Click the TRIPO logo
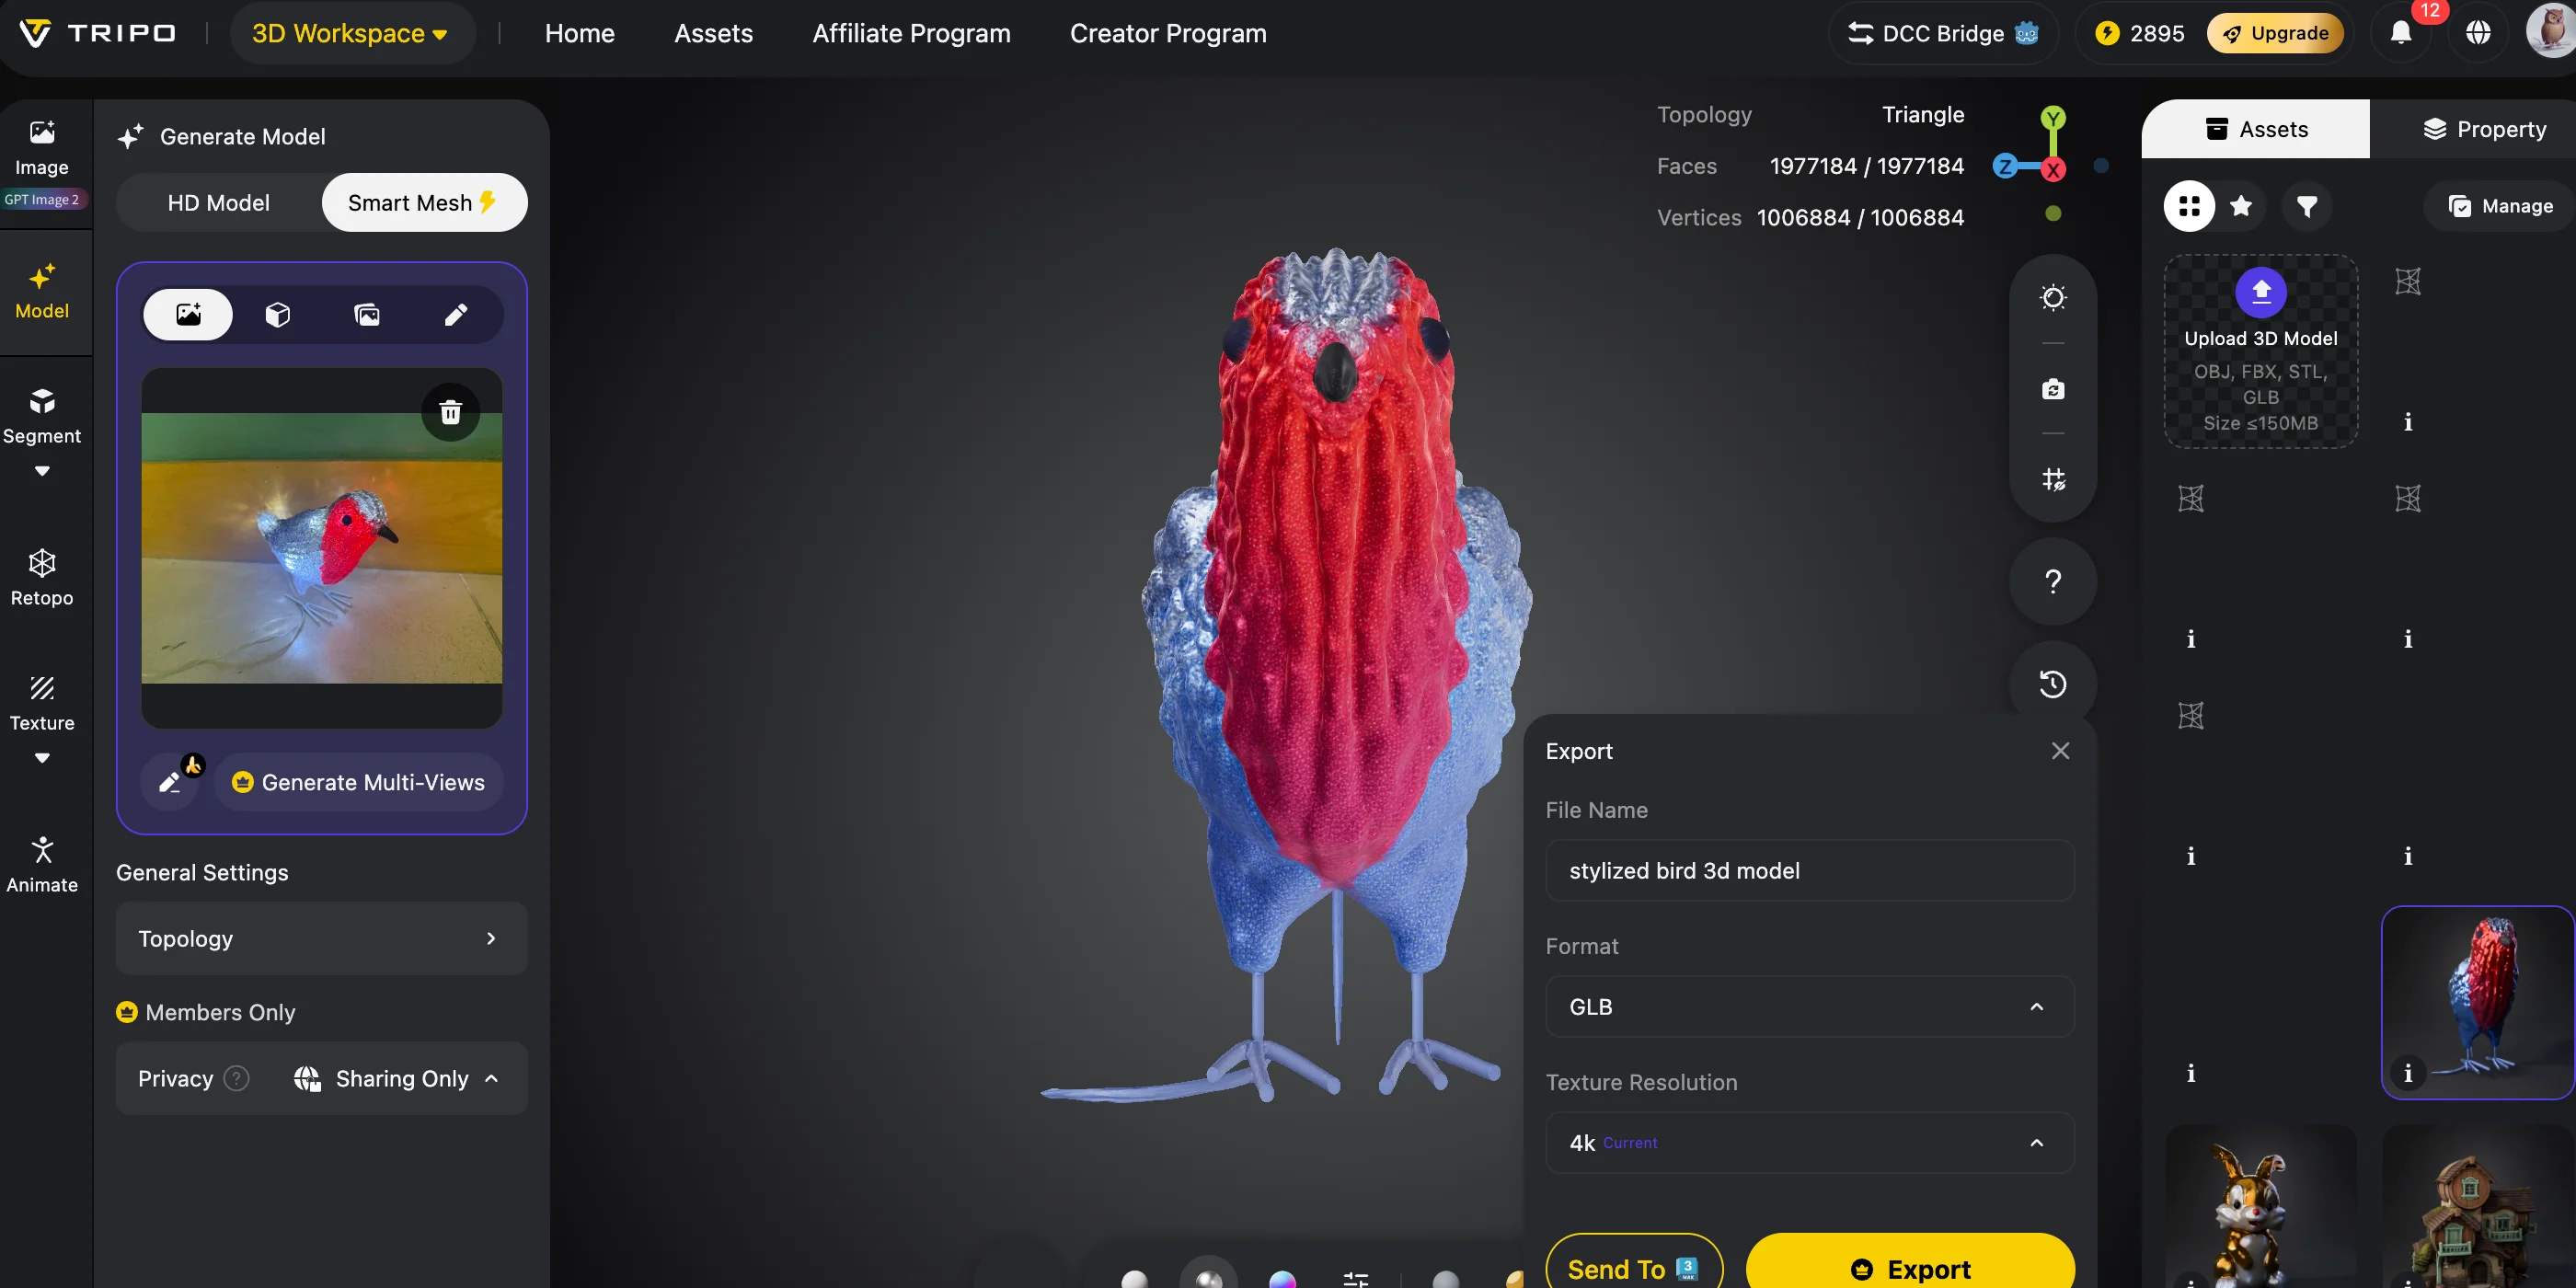This screenshot has height=1288, width=2576. pyautogui.click(x=98, y=33)
